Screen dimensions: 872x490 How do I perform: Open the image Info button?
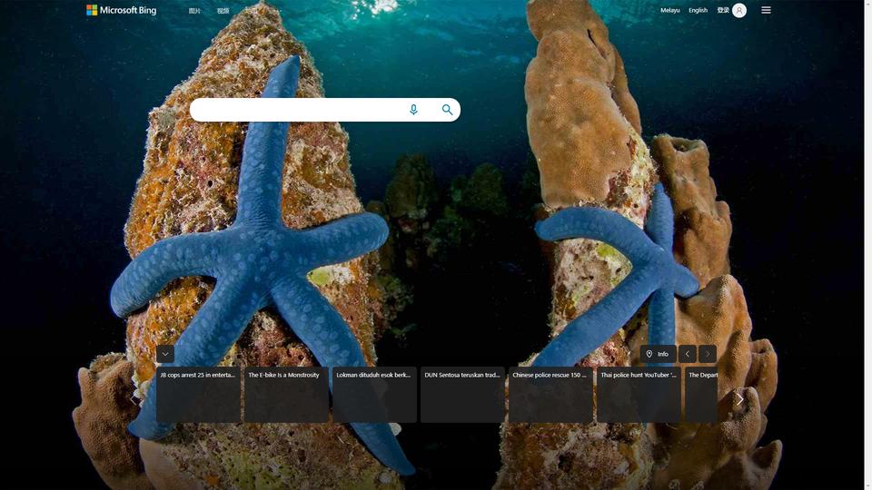(x=658, y=354)
